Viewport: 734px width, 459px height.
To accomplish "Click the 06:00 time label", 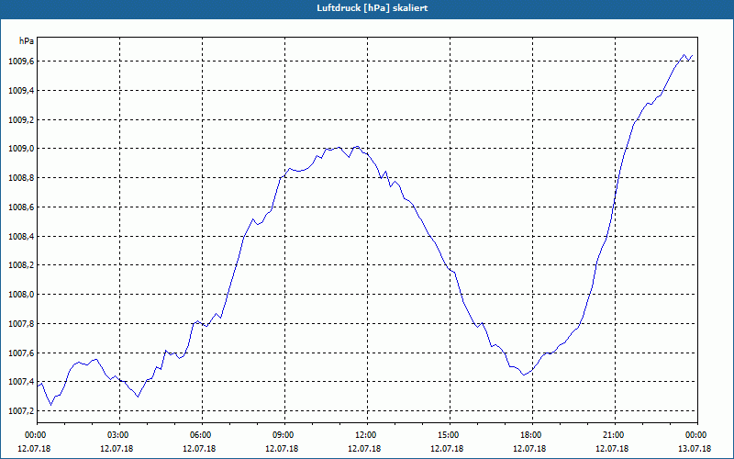I will (202, 435).
